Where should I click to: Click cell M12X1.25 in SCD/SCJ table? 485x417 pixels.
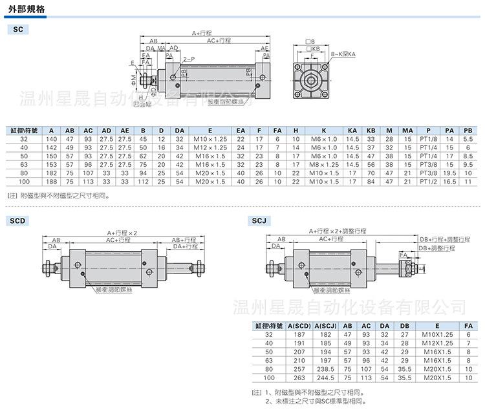pyautogui.click(x=437, y=343)
